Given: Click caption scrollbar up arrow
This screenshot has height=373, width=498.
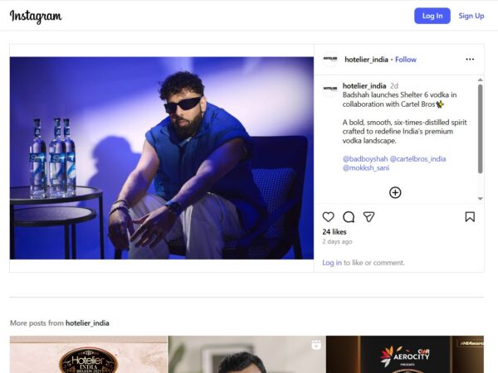Looking at the screenshot, I should pos(481,80).
